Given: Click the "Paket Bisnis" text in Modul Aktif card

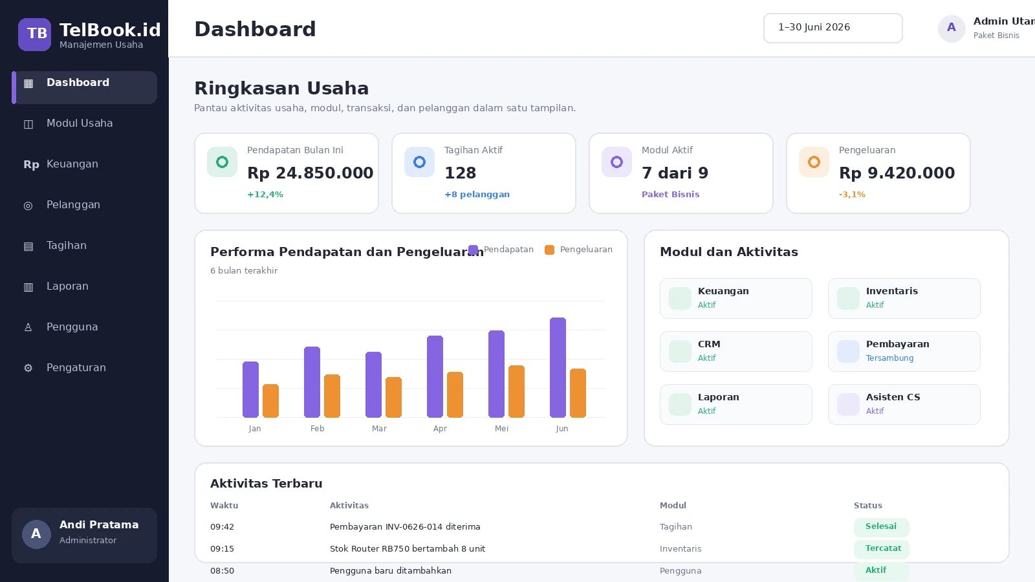Looking at the screenshot, I should [x=671, y=195].
